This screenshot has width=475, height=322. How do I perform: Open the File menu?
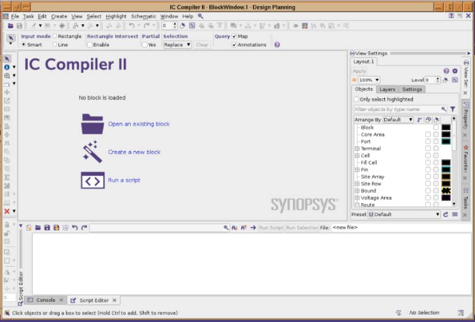pos(15,16)
